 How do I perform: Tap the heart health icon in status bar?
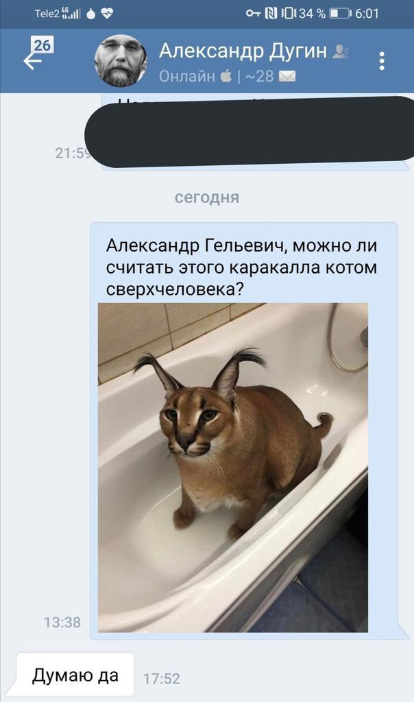107,14
